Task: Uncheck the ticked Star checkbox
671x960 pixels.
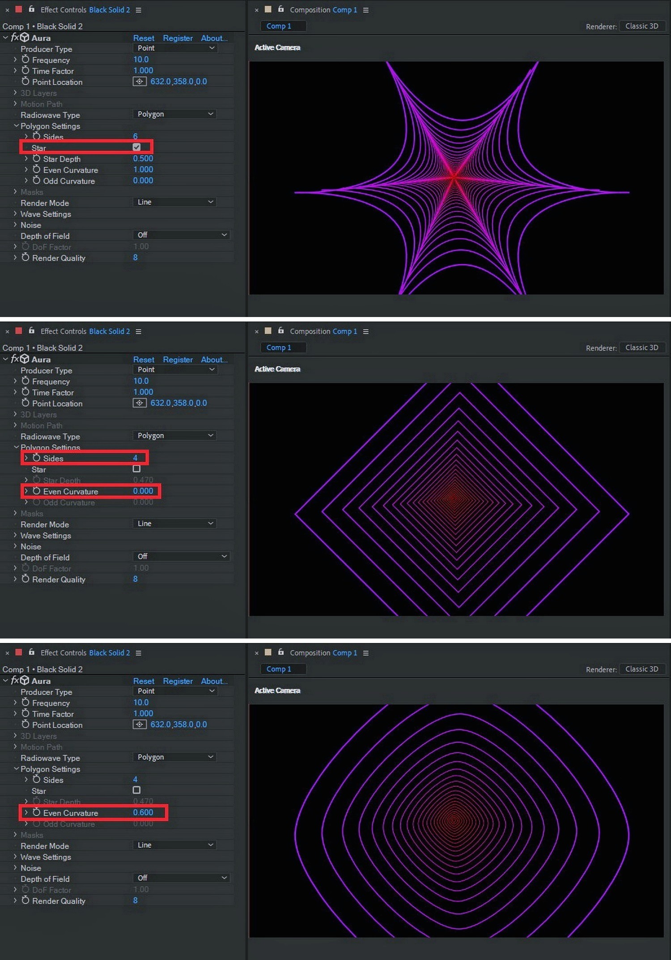Action: pos(136,147)
